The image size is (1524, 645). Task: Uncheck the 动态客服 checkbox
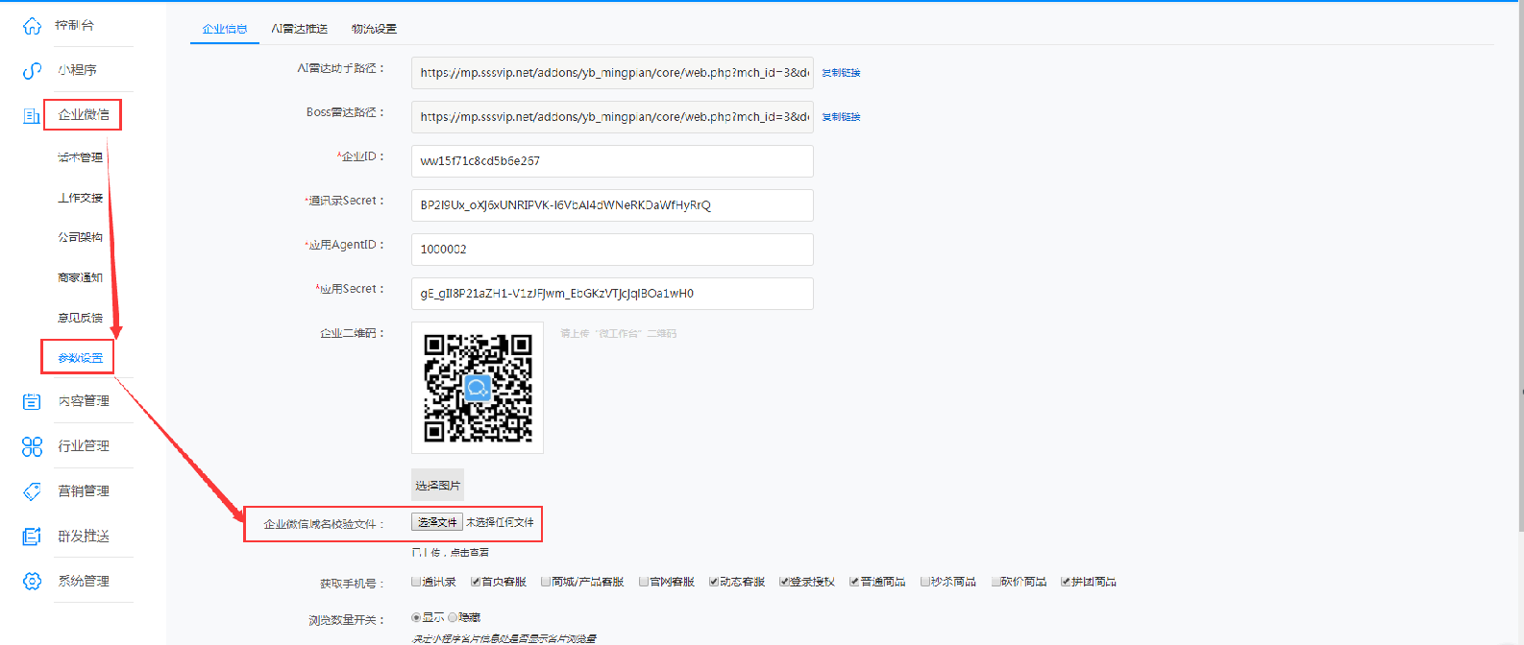pos(714,582)
